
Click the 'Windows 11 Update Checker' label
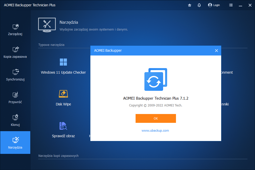63,72
